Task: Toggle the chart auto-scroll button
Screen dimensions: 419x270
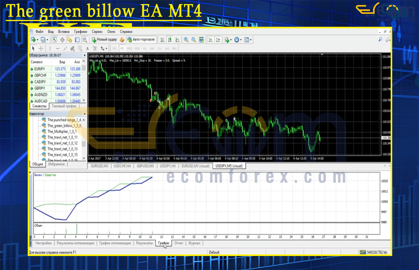Action: click(210, 40)
